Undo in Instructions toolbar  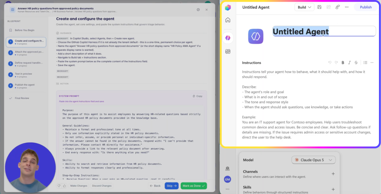[330, 62]
